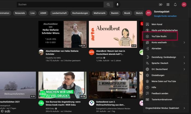Screen dimensions: 191x114
Task: Filter by the ASMR chip
Action: click(x=43, y=13)
